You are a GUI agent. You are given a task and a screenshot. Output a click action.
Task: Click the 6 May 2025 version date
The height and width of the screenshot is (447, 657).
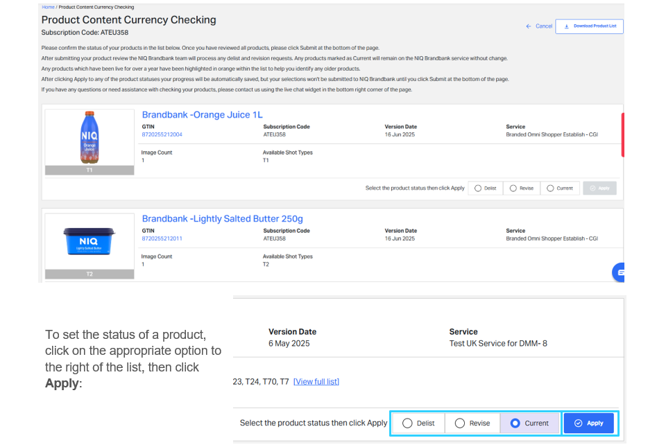click(289, 343)
